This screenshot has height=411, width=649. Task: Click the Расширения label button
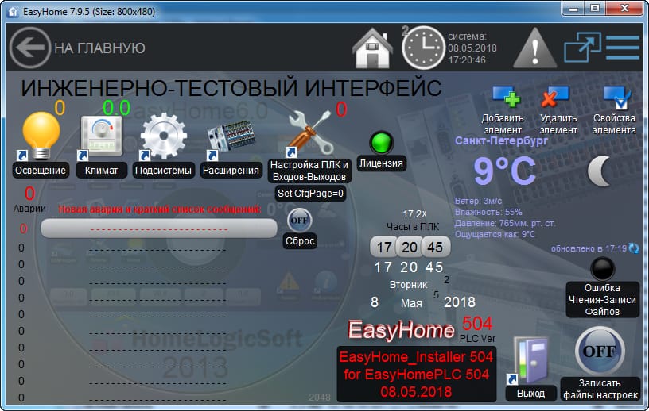(231, 170)
